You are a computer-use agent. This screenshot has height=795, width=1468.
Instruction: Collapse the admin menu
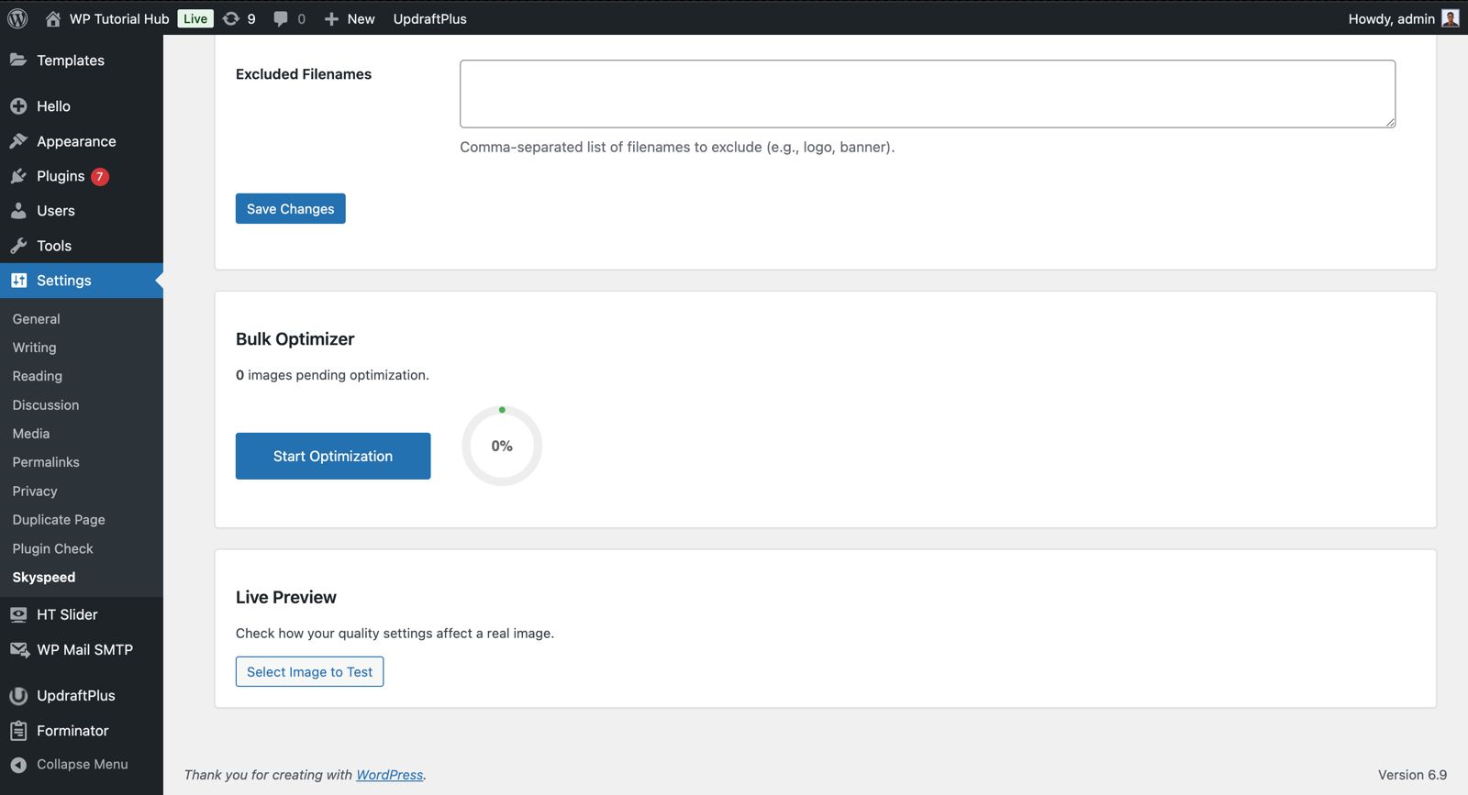pos(82,765)
